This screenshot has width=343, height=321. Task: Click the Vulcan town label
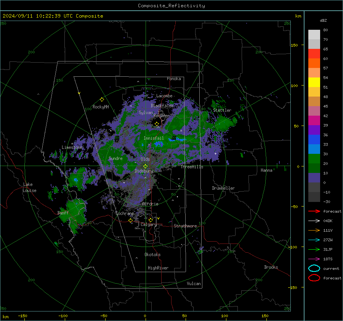point(194,284)
